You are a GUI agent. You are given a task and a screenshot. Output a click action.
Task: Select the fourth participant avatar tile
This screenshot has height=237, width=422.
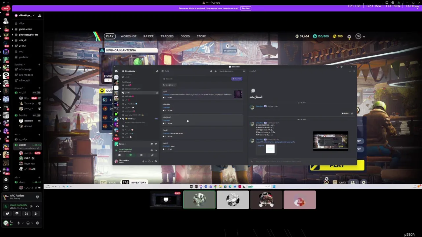coord(266,200)
